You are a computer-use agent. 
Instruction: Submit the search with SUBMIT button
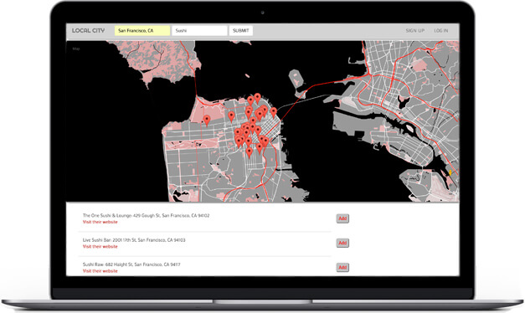[241, 30]
